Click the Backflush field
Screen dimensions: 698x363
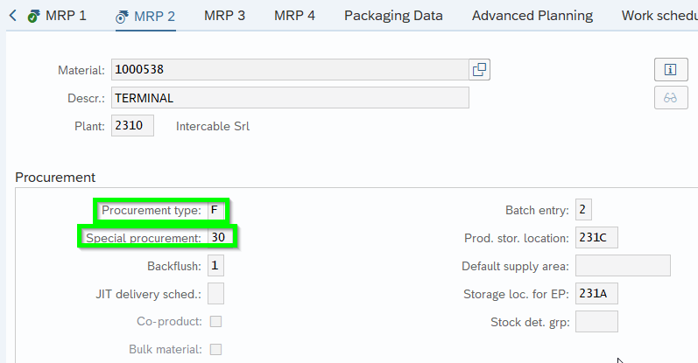tap(215, 266)
